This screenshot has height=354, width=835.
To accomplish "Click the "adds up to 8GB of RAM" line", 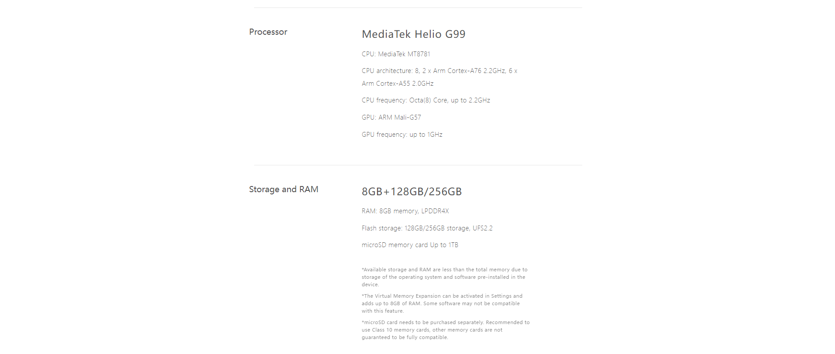I will pos(440,303).
